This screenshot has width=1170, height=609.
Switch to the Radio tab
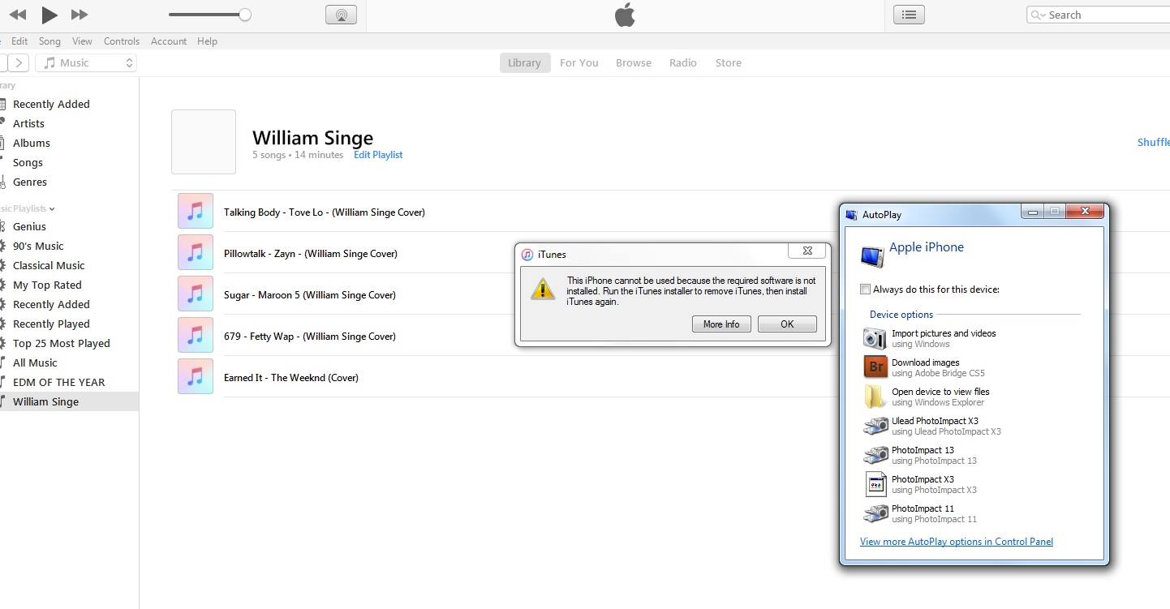pyautogui.click(x=683, y=62)
